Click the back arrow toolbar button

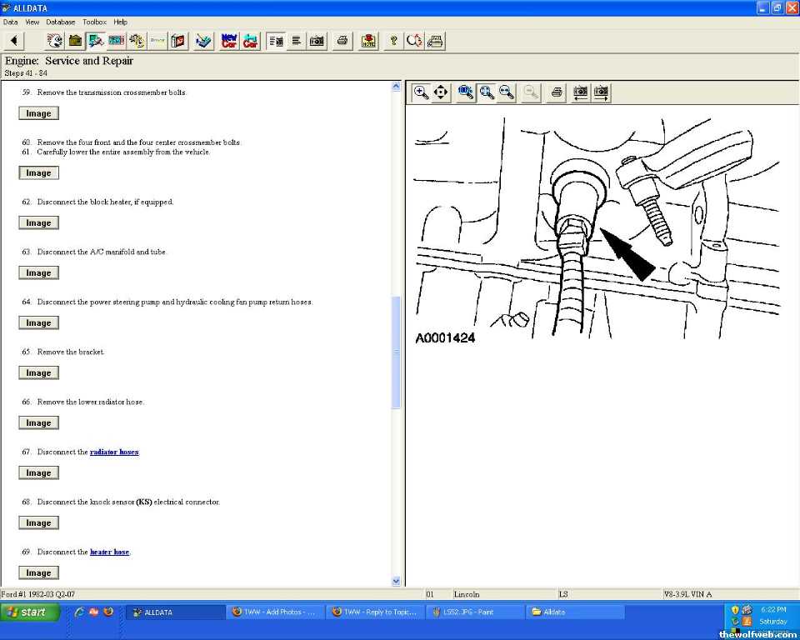click(14, 41)
